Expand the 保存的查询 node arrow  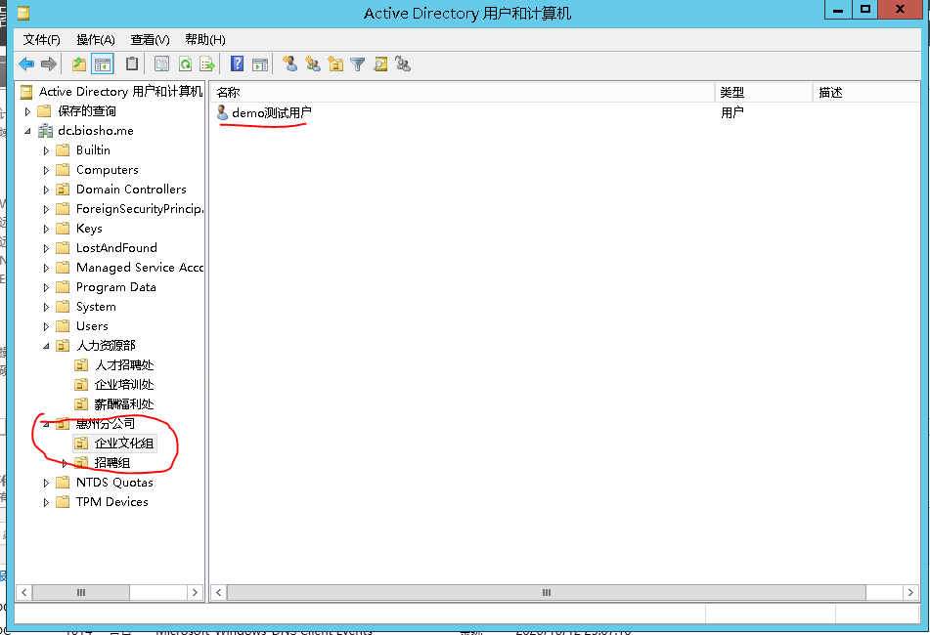(27, 111)
